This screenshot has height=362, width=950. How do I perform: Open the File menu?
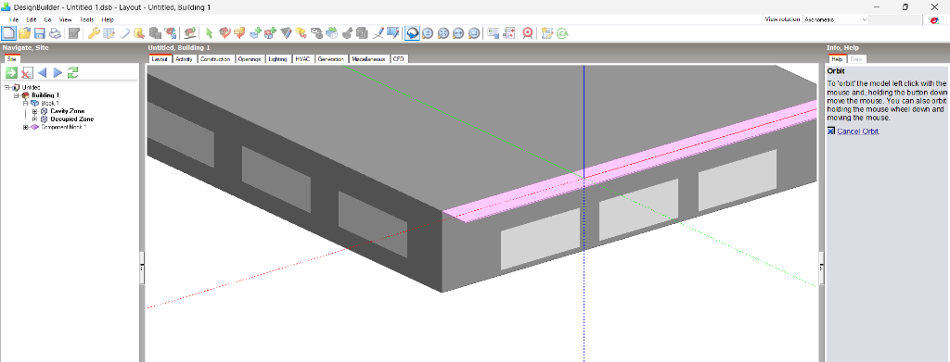point(14,19)
